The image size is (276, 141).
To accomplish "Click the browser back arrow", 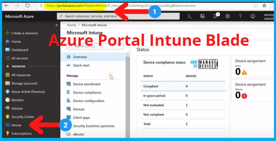I will [7, 5].
